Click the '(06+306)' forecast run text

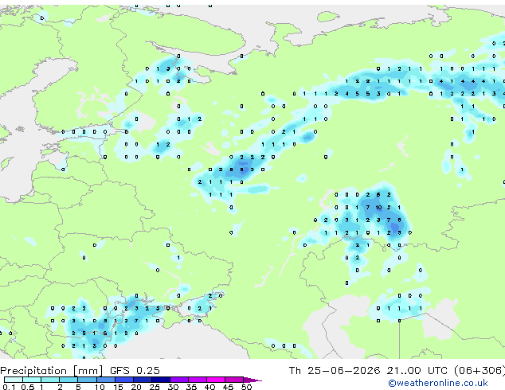480,371
